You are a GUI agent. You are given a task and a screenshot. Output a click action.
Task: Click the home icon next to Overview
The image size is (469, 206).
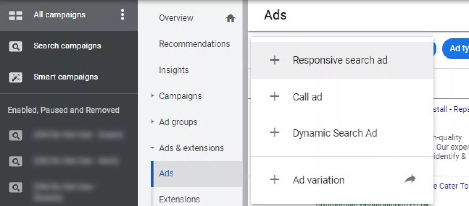(x=230, y=18)
